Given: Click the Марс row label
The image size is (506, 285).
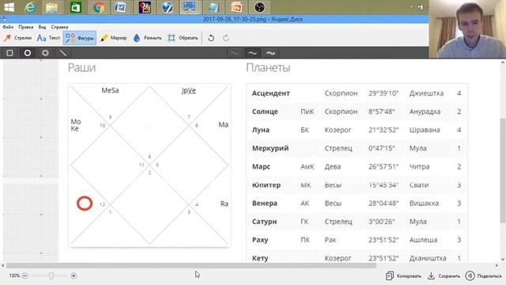Looking at the screenshot, I should pyautogui.click(x=261, y=167).
